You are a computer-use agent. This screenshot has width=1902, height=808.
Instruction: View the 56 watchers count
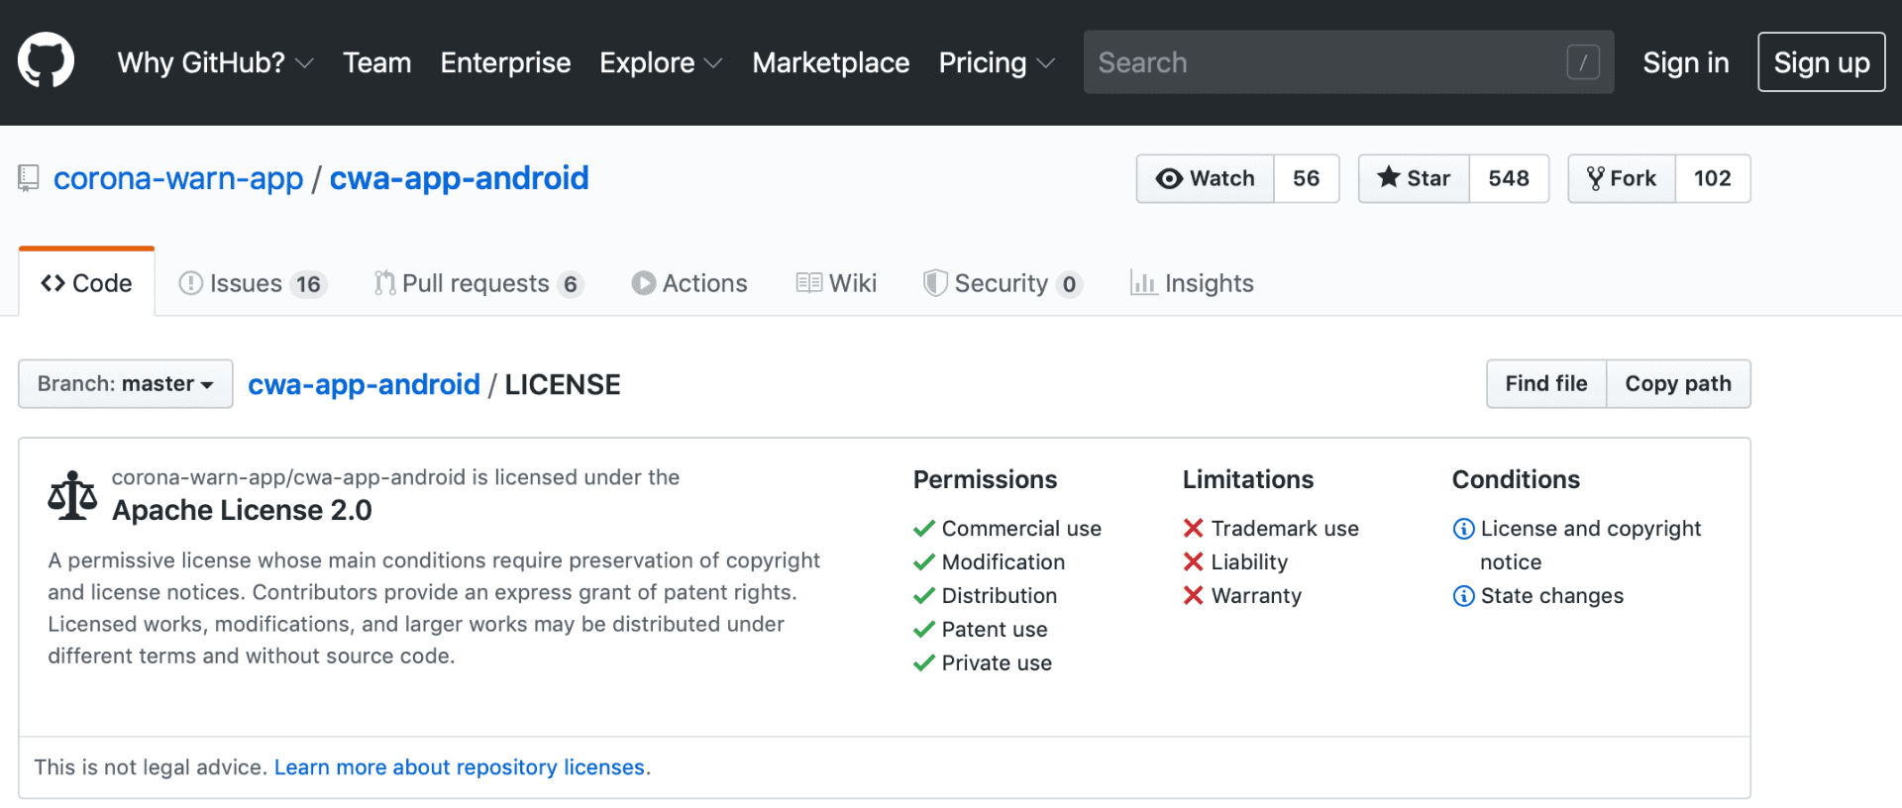pyautogui.click(x=1307, y=178)
